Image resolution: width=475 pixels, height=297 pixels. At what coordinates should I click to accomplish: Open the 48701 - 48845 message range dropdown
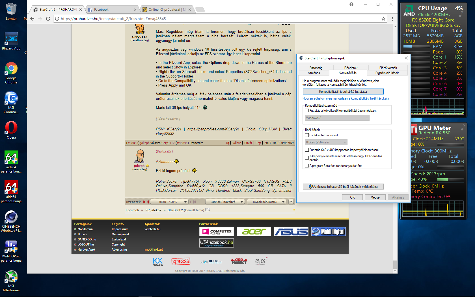(x=169, y=202)
